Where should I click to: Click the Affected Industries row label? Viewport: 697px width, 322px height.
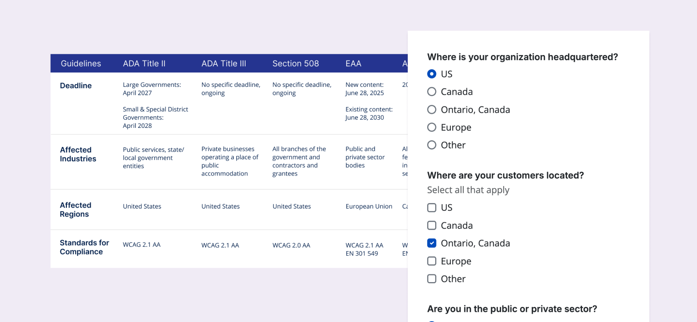point(78,154)
